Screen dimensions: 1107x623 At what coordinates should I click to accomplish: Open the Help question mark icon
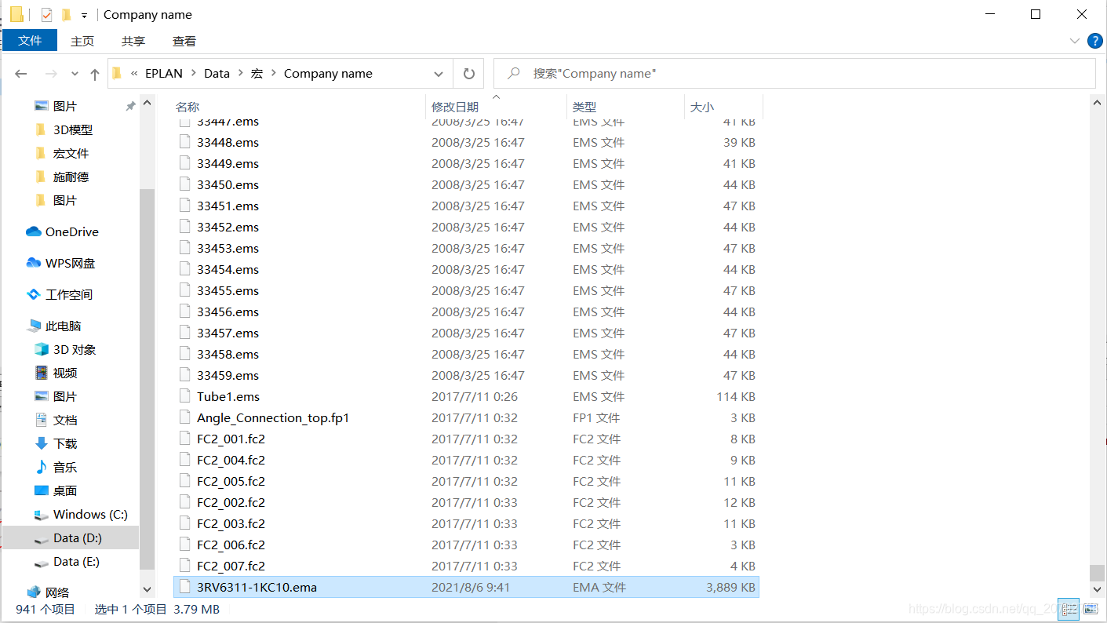[x=1094, y=41]
